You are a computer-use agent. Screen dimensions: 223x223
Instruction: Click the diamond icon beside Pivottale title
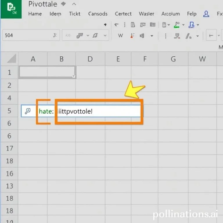(x=63, y=4)
